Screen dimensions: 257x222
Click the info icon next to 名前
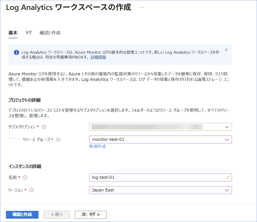pyautogui.click(x=25, y=177)
